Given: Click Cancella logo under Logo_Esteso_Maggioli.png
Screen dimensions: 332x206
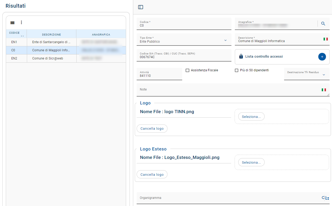Looking at the screenshot, I should (x=152, y=174).
